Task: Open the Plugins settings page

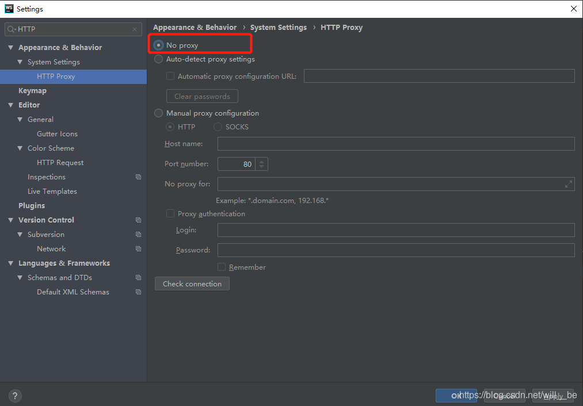Action: (x=32, y=205)
